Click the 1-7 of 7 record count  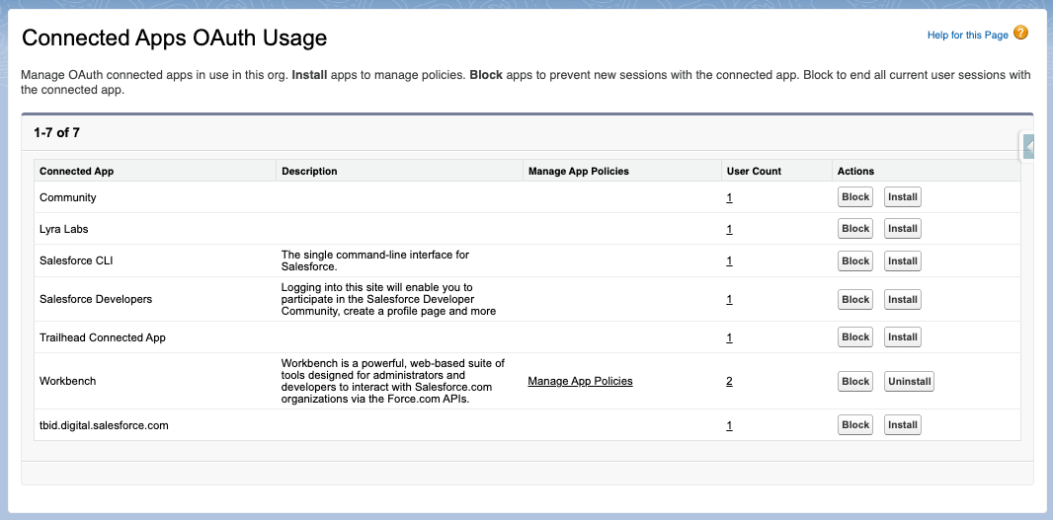pyautogui.click(x=57, y=133)
